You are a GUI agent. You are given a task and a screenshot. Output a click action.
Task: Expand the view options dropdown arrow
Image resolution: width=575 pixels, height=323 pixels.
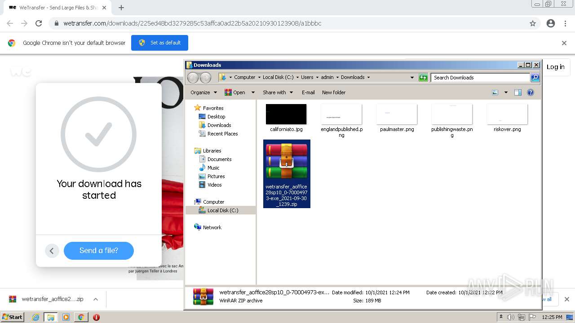[506, 92]
